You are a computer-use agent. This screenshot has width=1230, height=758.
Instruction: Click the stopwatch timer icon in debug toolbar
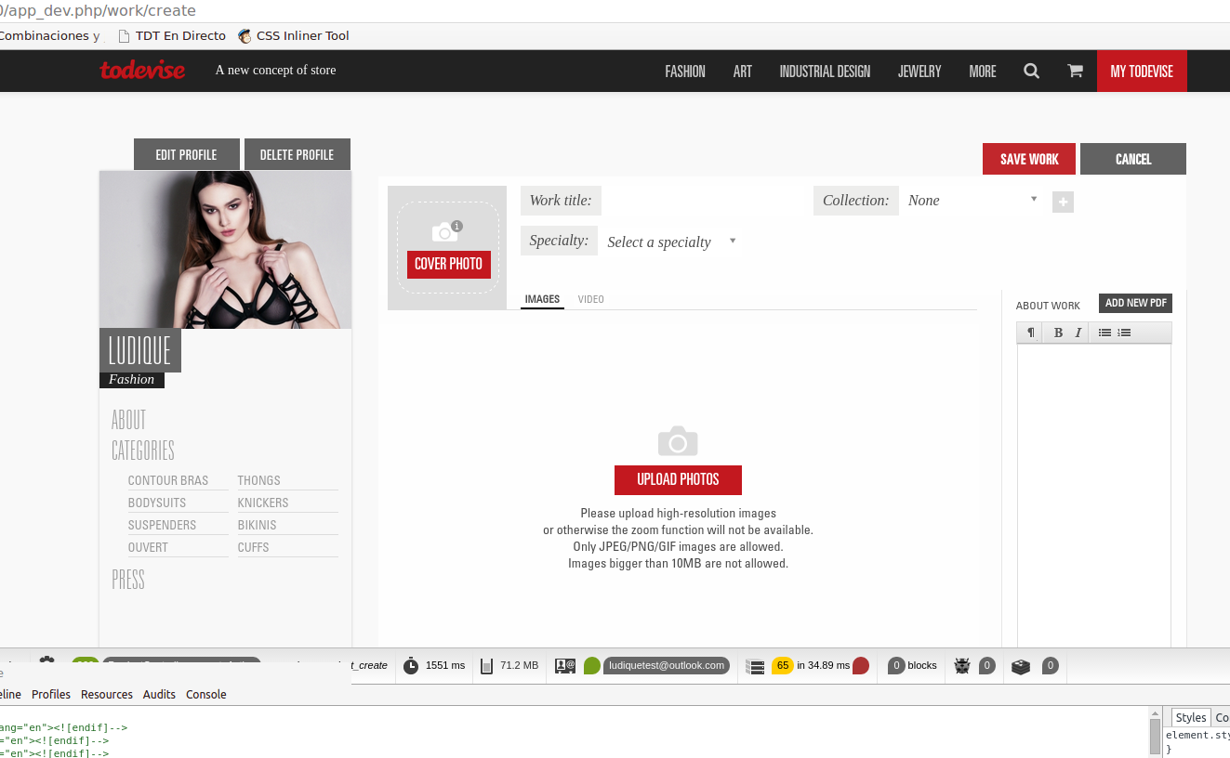point(411,665)
